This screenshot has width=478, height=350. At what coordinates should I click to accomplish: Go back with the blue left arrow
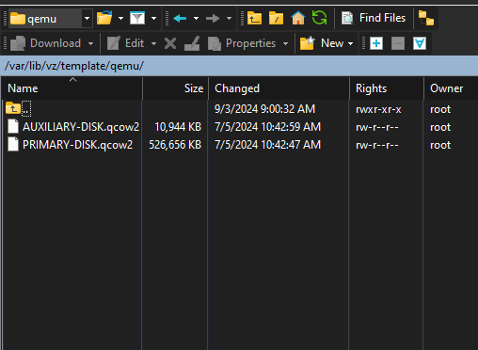[180, 18]
